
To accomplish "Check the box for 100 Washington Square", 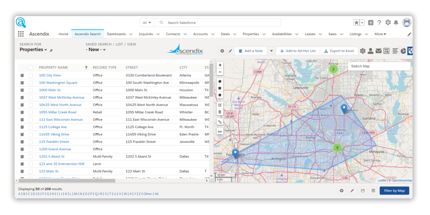I will pyautogui.click(x=30, y=83).
